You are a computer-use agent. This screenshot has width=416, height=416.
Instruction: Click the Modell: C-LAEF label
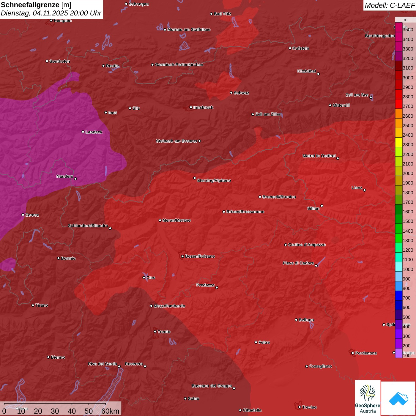(390, 5)
